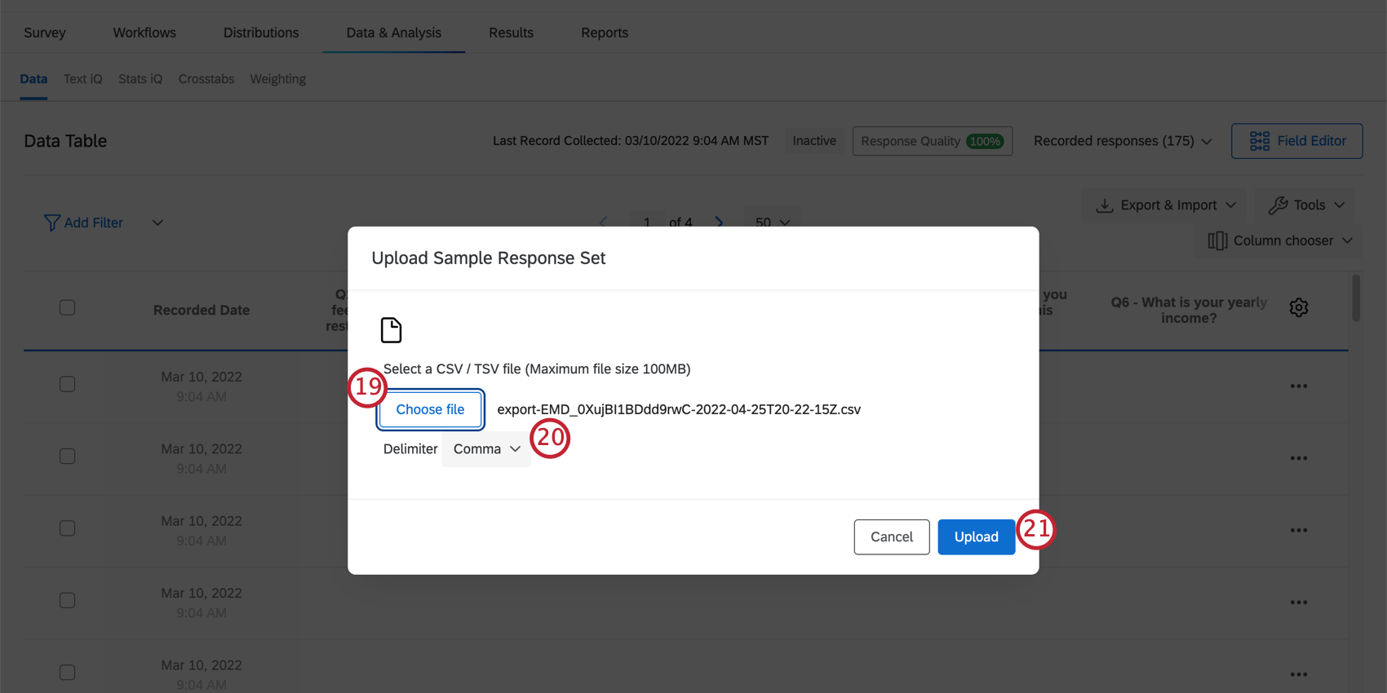This screenshot has width=1387, height=693.
Task: Open the row options dots in the fourth row
Action: tap(1299, 603)
